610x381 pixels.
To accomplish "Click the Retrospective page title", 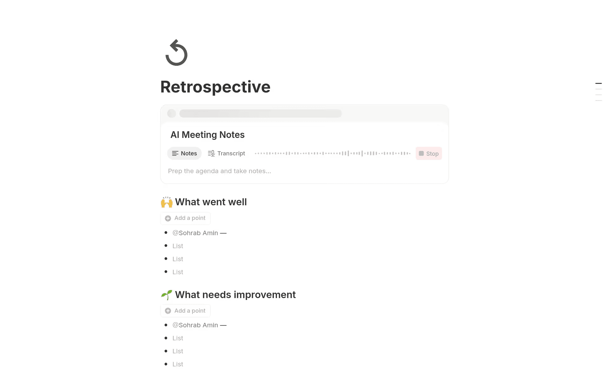I will point(215,86).
